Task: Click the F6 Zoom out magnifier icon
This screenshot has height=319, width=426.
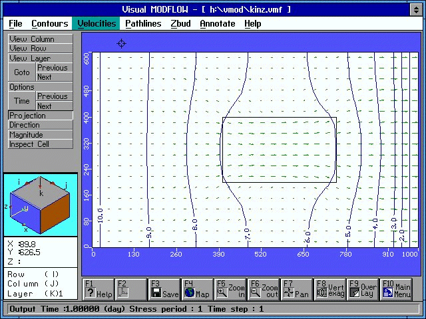Action: [256, 293]
